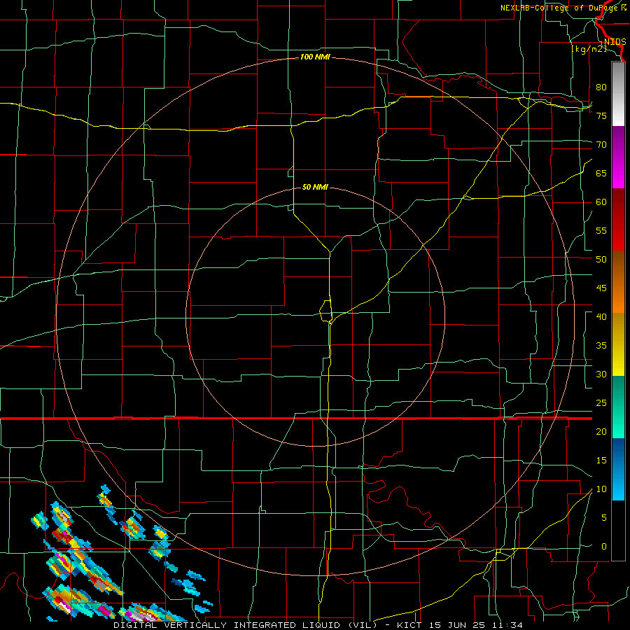The height and width of the screenshot is (630, 630).
Task: Click the 80 value on the scale
Action: click(601, 87)
